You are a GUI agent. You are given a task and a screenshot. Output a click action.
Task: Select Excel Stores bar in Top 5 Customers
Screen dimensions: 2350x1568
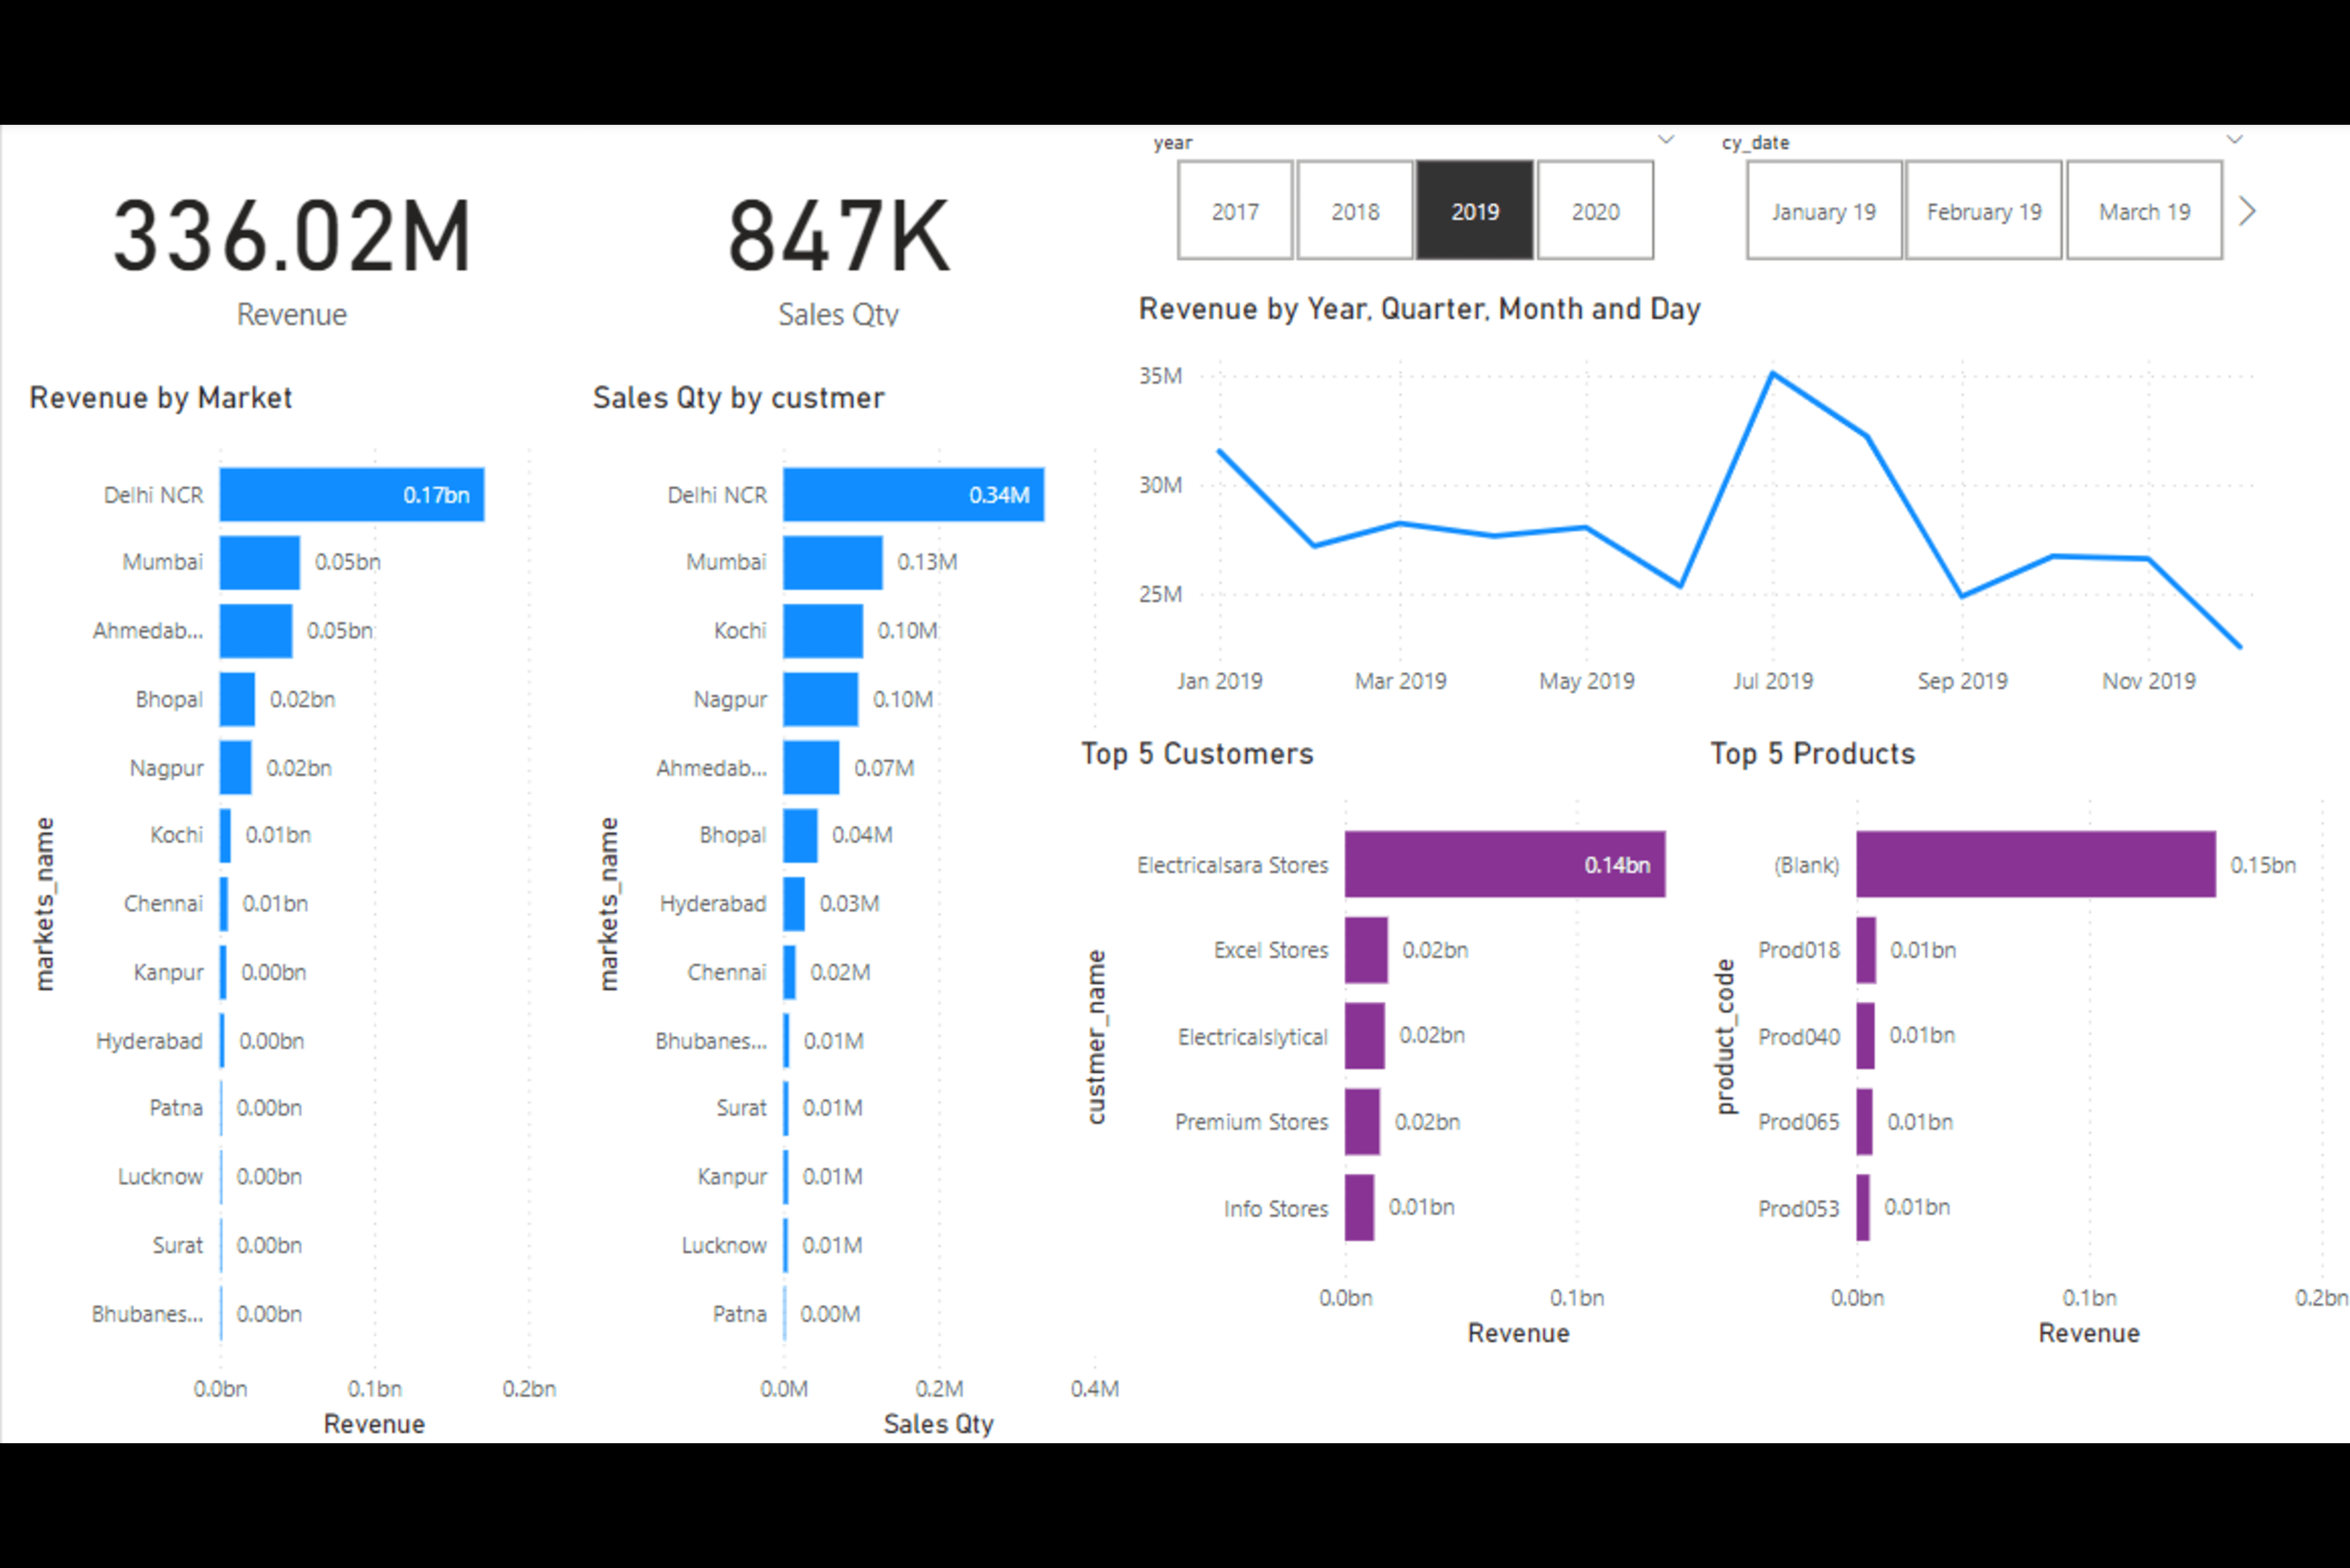(1366, 950)
